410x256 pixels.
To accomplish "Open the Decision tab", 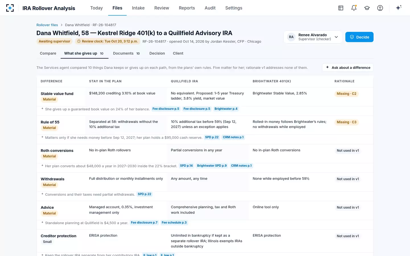I will 157,53.
